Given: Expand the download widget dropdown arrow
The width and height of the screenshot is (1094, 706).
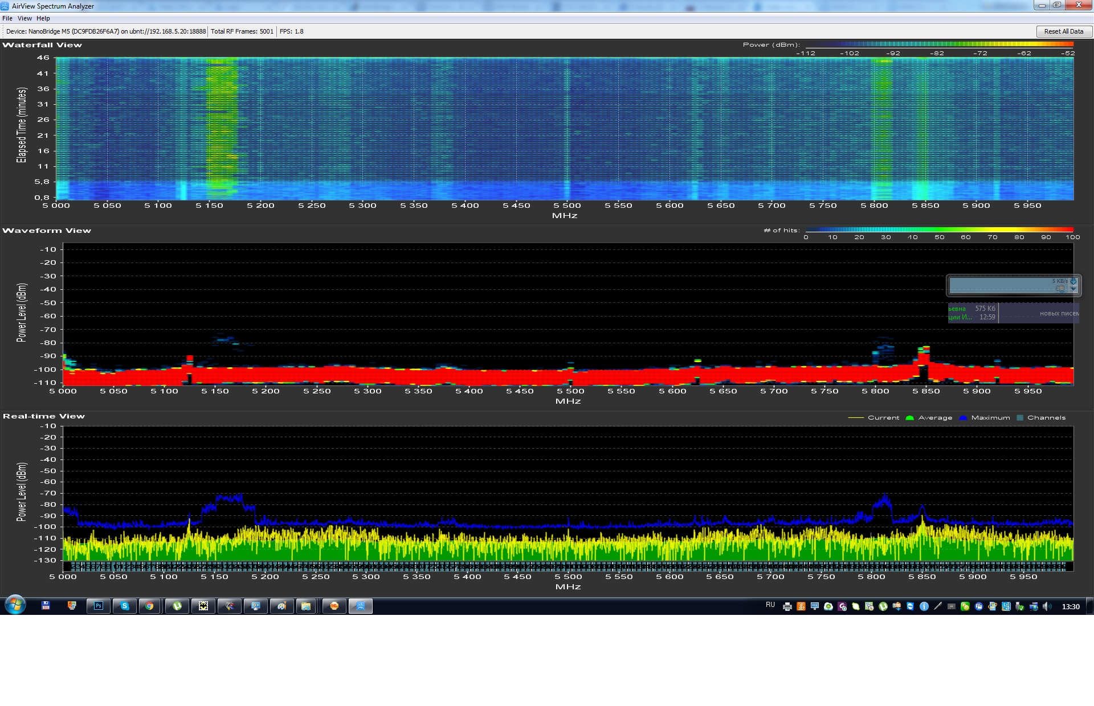Looking at the screenshot, I should [1073, 289].
